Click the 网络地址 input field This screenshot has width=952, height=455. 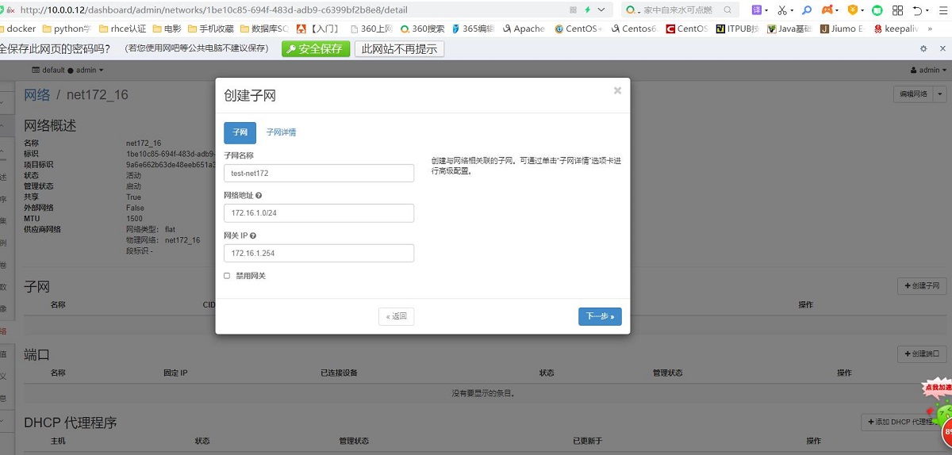click(x=319, y=213)
